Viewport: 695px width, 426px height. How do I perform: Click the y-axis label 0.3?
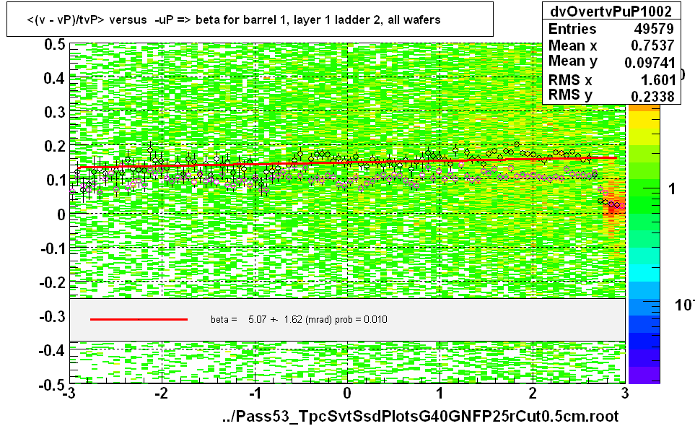[x=55, y=112]
